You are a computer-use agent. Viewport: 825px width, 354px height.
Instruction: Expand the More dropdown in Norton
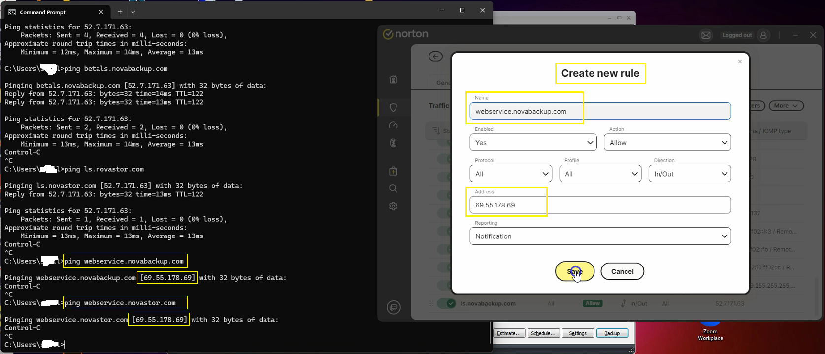(x=786, y=106)
